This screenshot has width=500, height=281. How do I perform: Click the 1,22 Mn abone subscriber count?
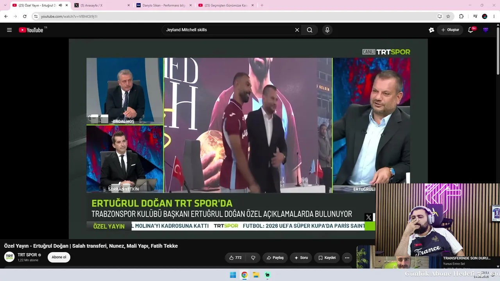point(28,260)
